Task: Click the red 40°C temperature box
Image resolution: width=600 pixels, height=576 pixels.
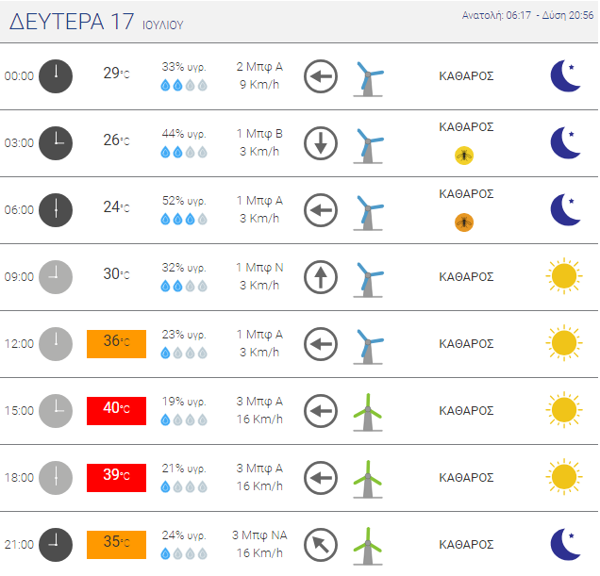Action: (116, 411)
